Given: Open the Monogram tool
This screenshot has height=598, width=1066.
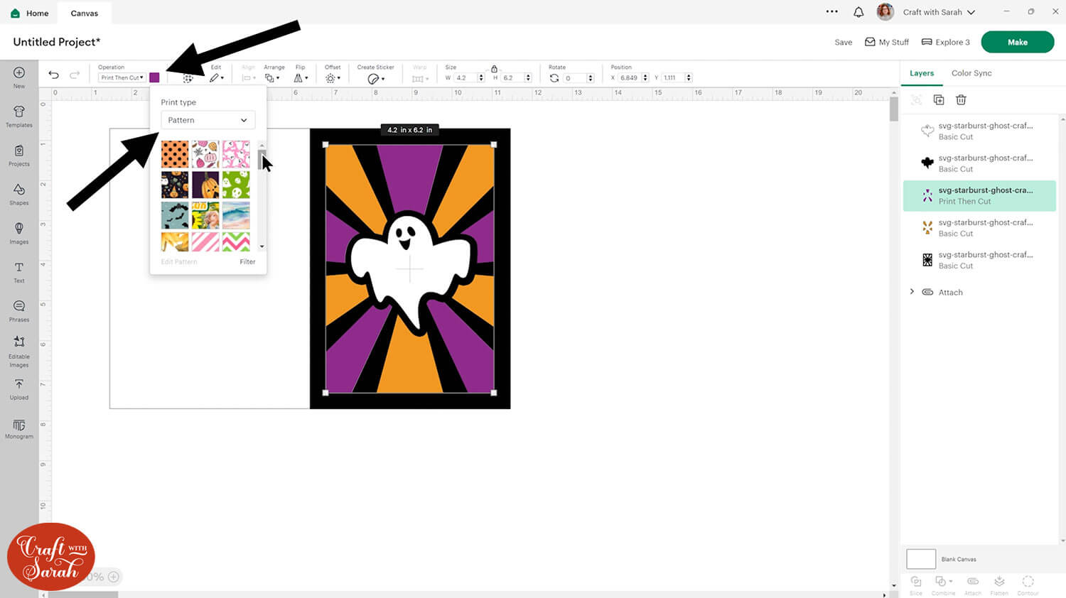Looking at the screenshot, I should coord(19,428).
